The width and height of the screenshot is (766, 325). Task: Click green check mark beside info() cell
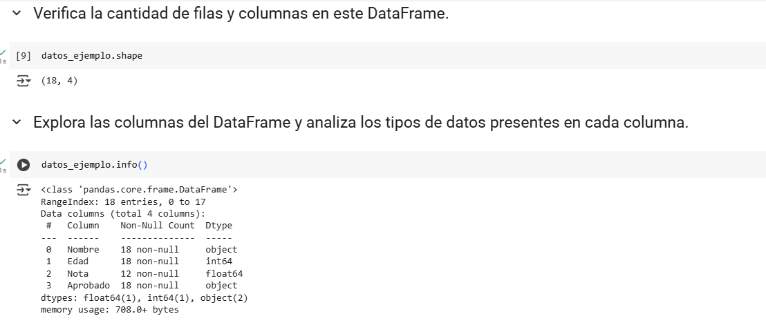tap(3, 161)
